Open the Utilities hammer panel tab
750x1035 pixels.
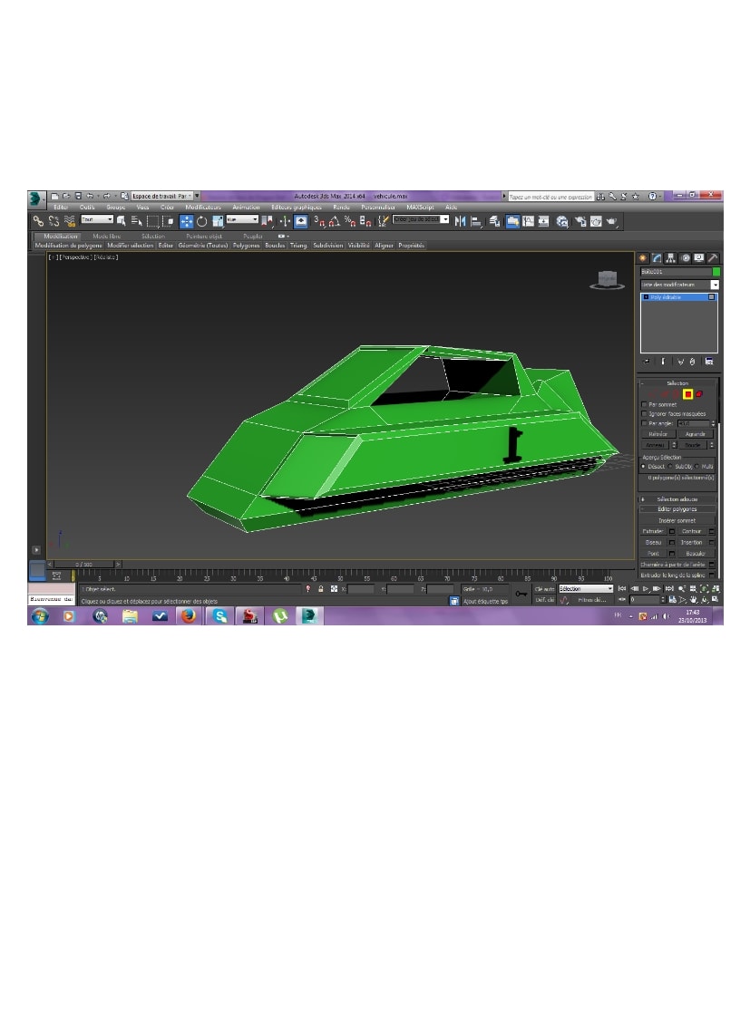(x=713, y=258)
